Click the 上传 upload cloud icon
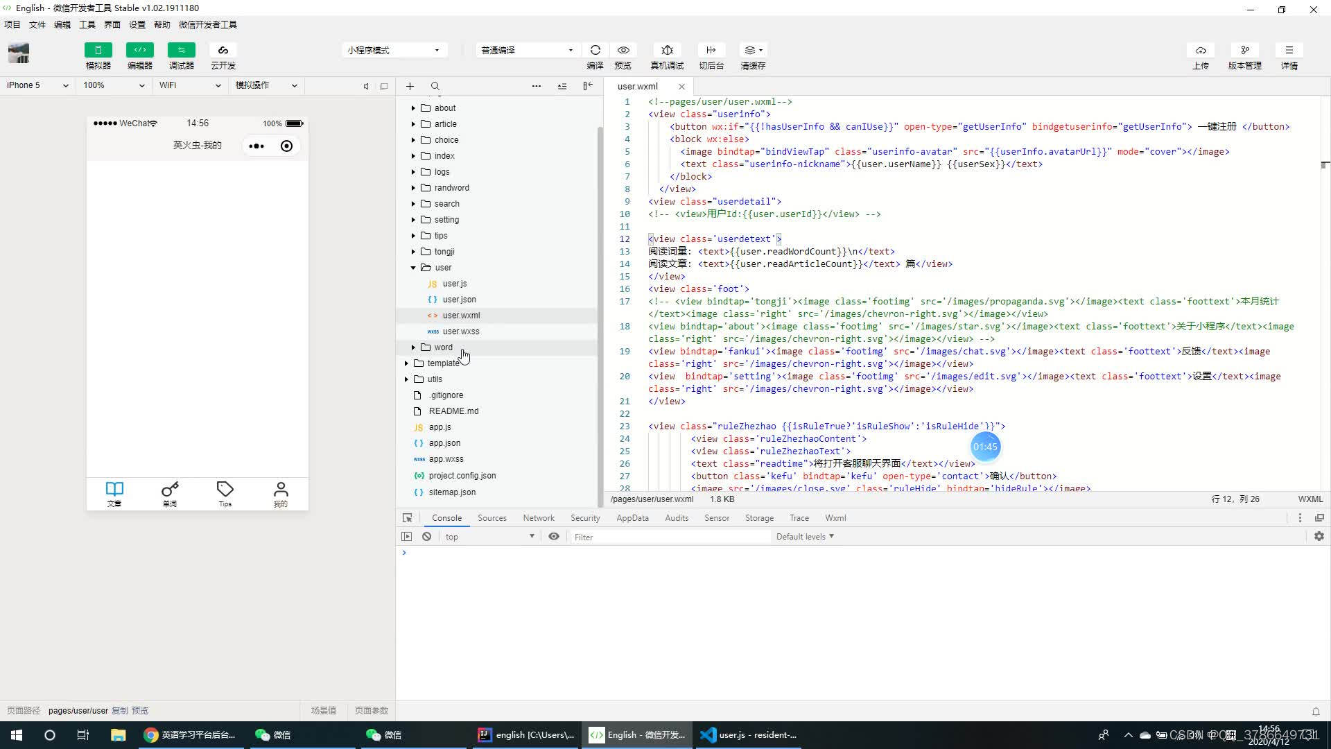This screenshot has width=1331, height=749. [1201, 50]
